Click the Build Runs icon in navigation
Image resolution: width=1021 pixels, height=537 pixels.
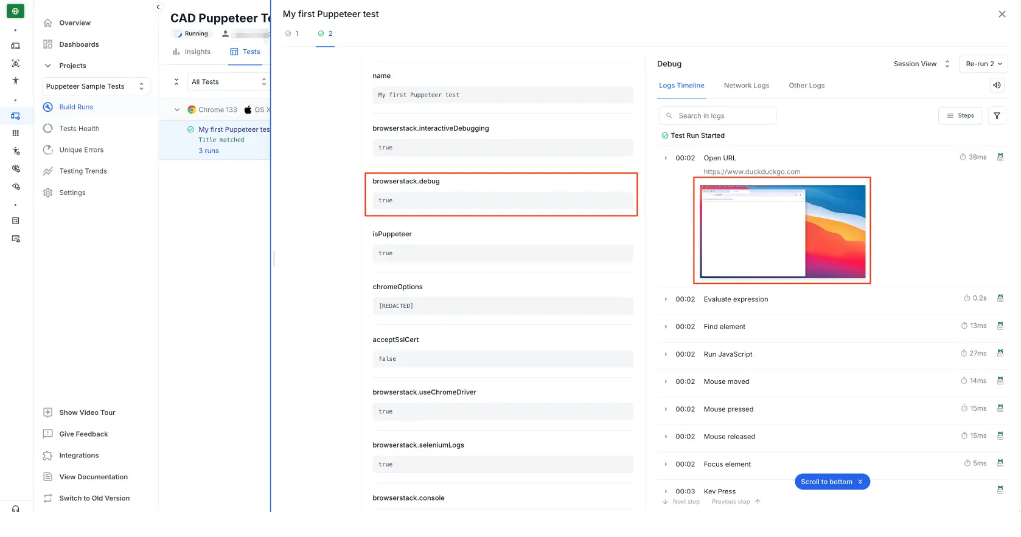pos(48,107)
